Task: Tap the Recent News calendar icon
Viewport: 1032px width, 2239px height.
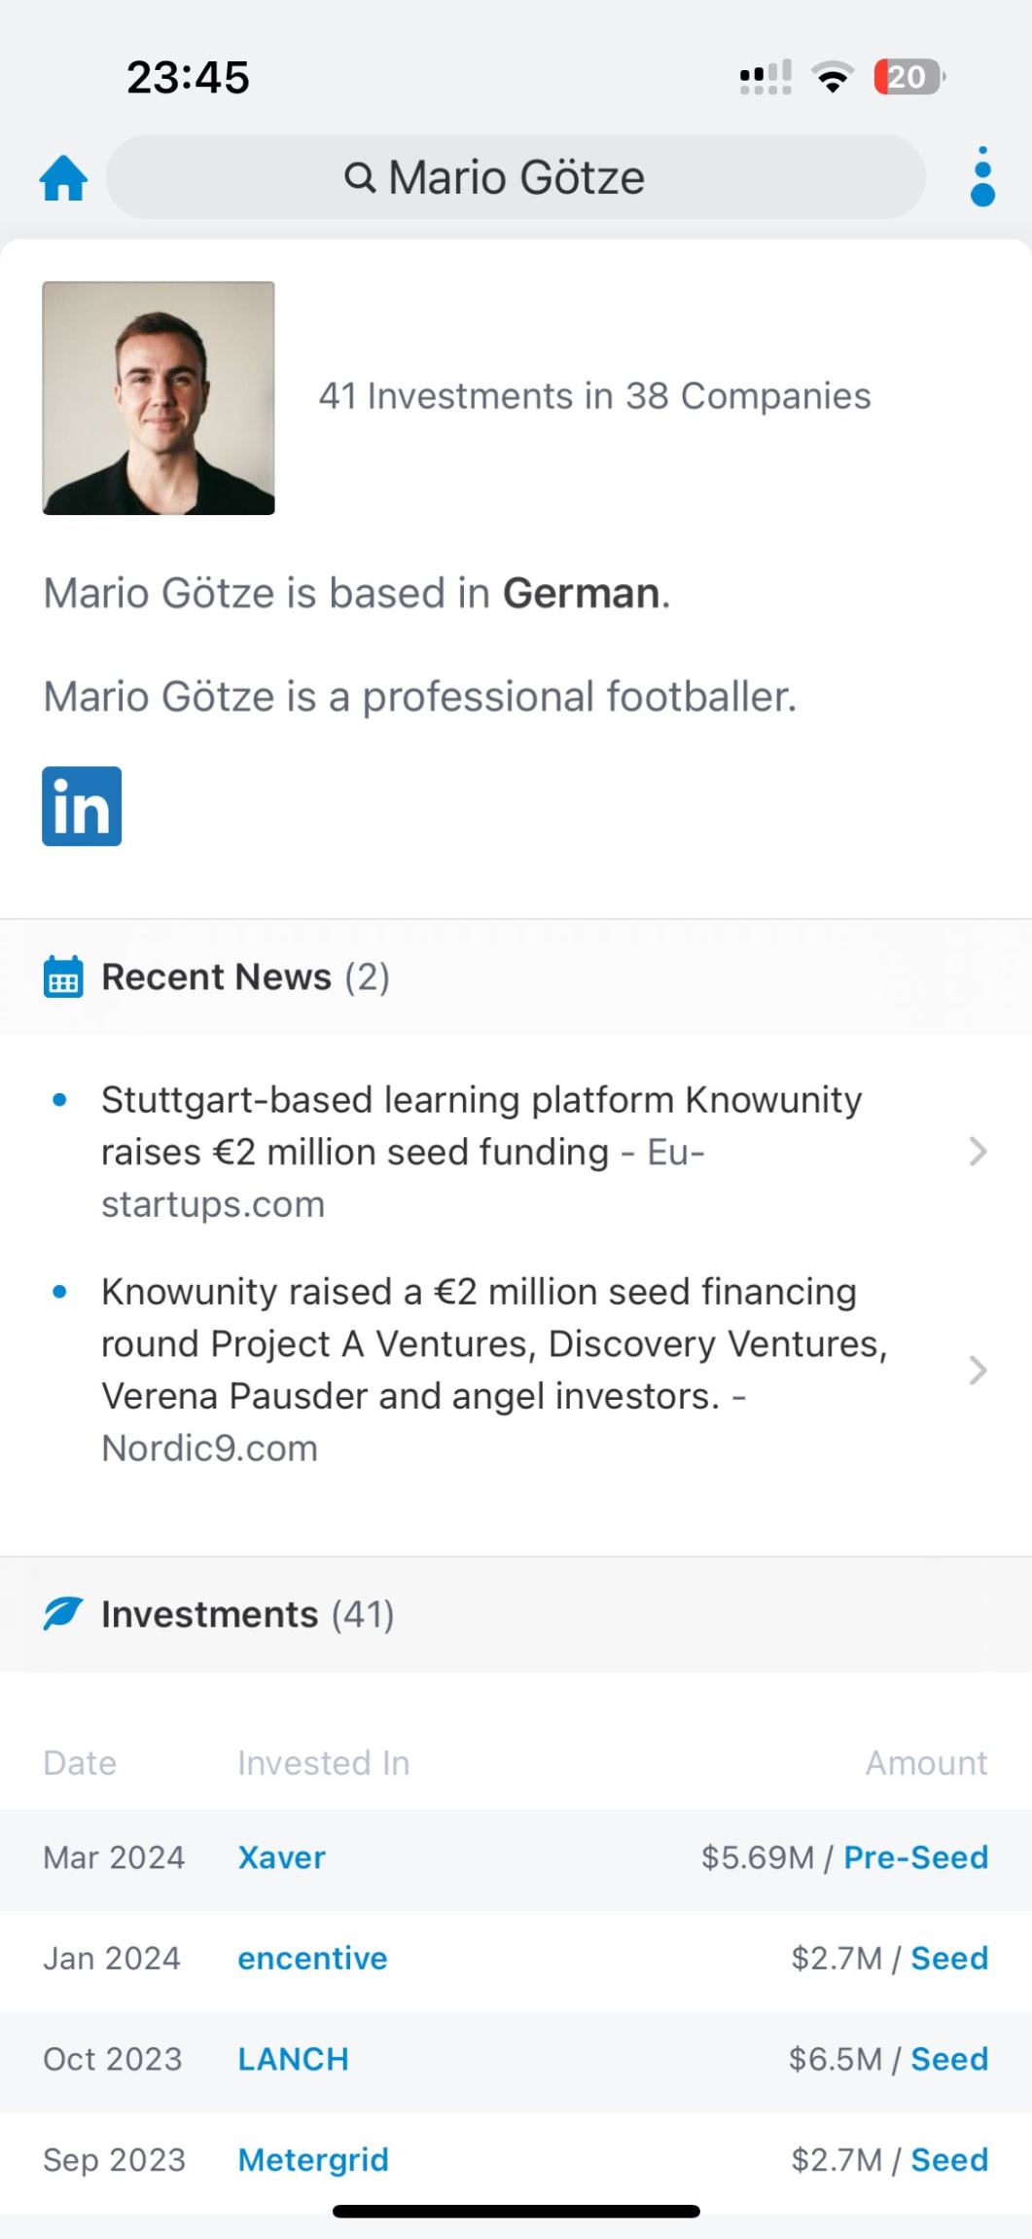Action: pos(63,977)
